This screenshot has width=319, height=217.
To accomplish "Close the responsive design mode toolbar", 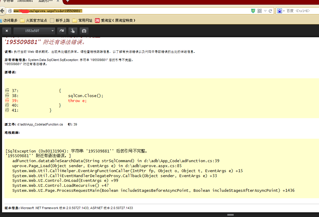I will [7, 31].
